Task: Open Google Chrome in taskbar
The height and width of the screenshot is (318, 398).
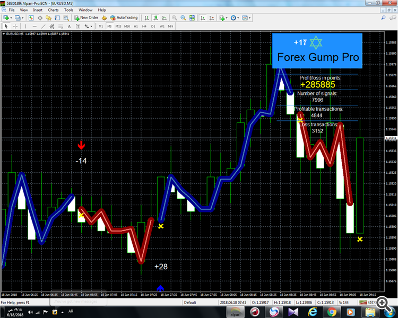Action: coord(332,312)
